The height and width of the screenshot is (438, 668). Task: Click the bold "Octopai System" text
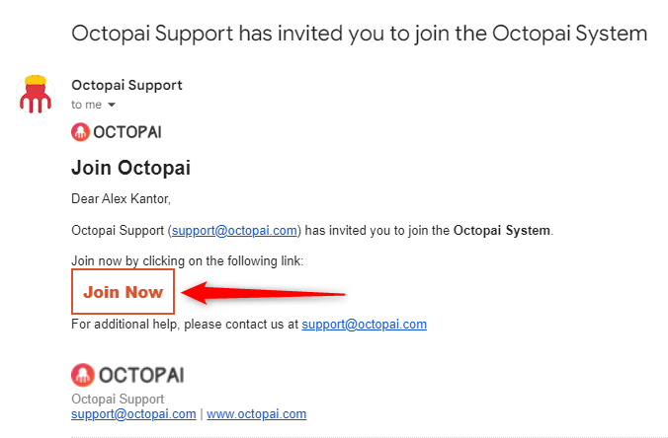pos(501,231)
